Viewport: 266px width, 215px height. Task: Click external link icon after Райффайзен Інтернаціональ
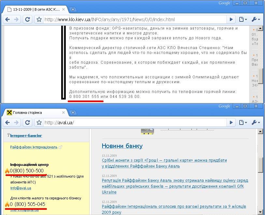tap(60, 147)
